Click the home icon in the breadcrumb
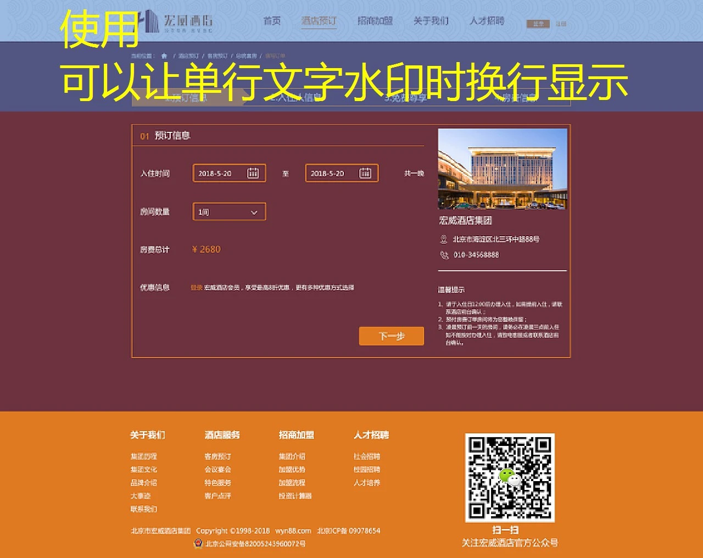The height and width of the screenshot is (558, 703). (x=165, y=55)
